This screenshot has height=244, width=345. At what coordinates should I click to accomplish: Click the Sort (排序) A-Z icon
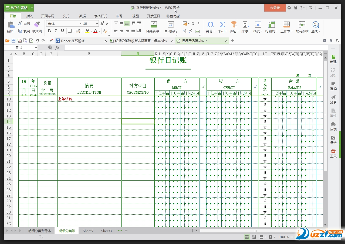point(246,25)
